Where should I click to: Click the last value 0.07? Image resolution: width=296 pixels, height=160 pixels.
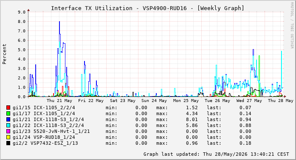tap(245, 108)
